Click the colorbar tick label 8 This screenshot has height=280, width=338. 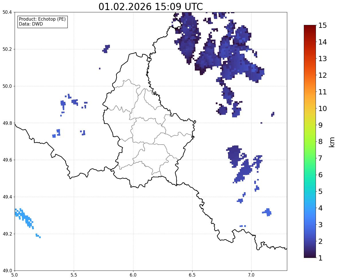(320, 142)
